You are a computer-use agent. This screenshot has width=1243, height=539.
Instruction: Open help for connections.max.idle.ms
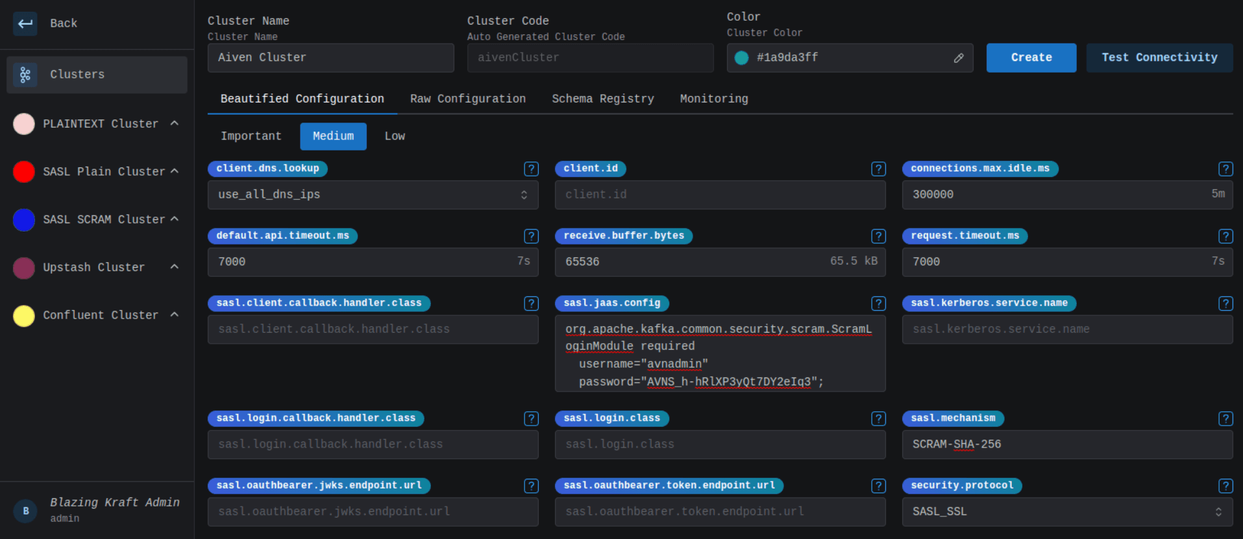click(x=1225, y=169)
